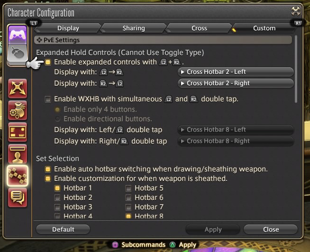310x252 pixels.
Task: Open the UI settings window icon
Action: point(18,132)
